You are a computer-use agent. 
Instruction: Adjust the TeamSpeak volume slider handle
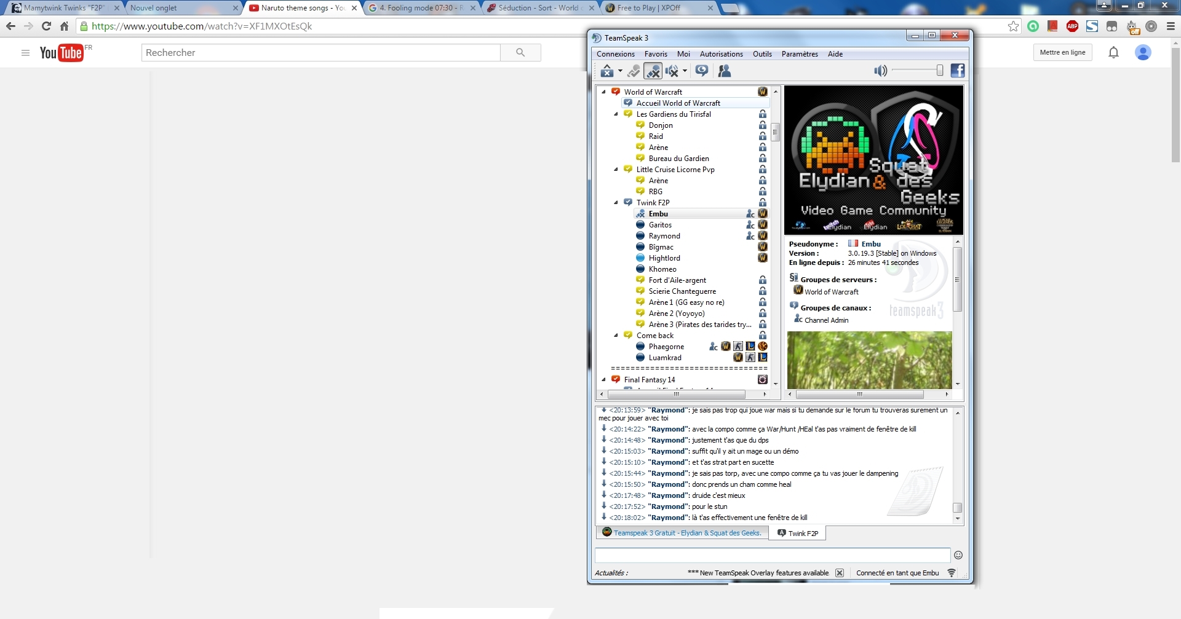(x=940, y=71)
